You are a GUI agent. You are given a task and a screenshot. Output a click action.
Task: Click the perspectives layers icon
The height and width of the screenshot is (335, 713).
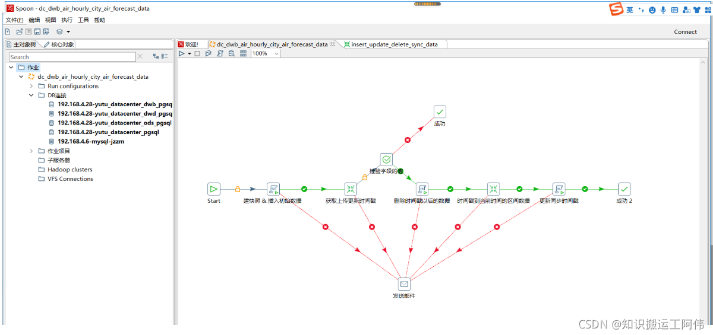click(x=59, y=31)
